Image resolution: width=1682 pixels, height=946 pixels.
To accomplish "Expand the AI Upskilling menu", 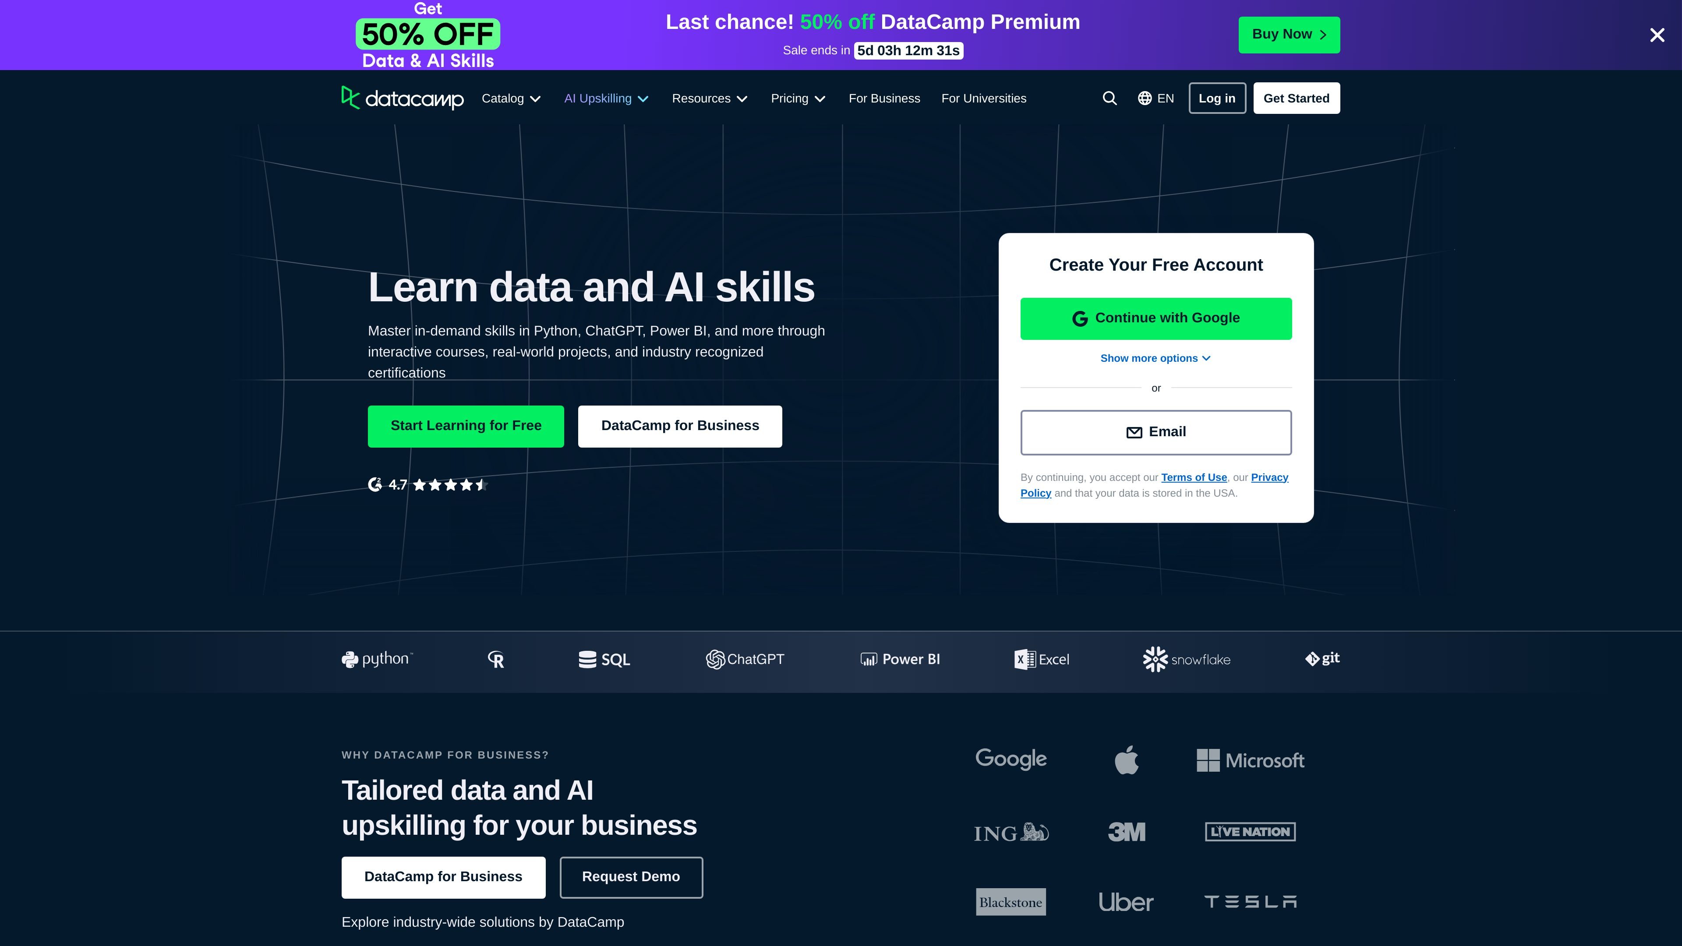I will [x=607, y=99].
